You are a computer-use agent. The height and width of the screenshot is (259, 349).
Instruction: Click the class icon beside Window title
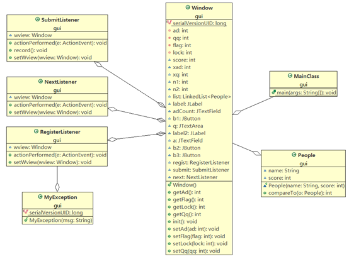click(188, 8)
